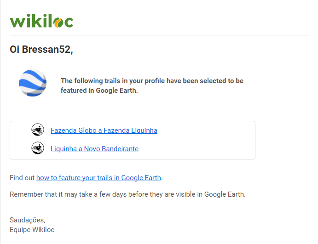Click the 'Equipe Wikiloc' signature
Image resolution: width=318 pixels, height=244 pixels.
(x=32, y=230)
